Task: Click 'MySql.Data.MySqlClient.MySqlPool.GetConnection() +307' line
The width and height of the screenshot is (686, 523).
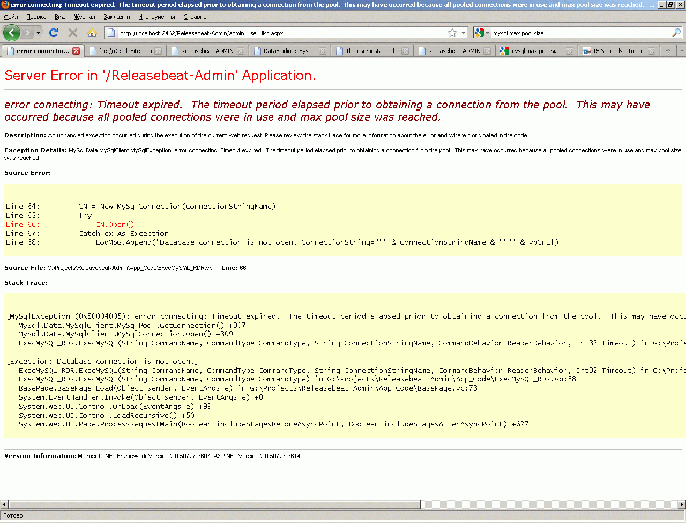Action: [132, 326]
